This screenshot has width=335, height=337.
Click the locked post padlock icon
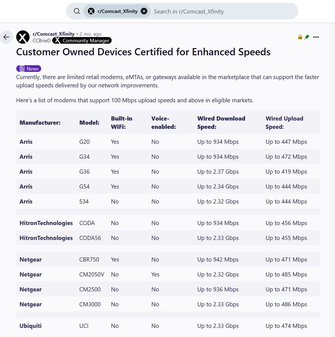(300, 37)
